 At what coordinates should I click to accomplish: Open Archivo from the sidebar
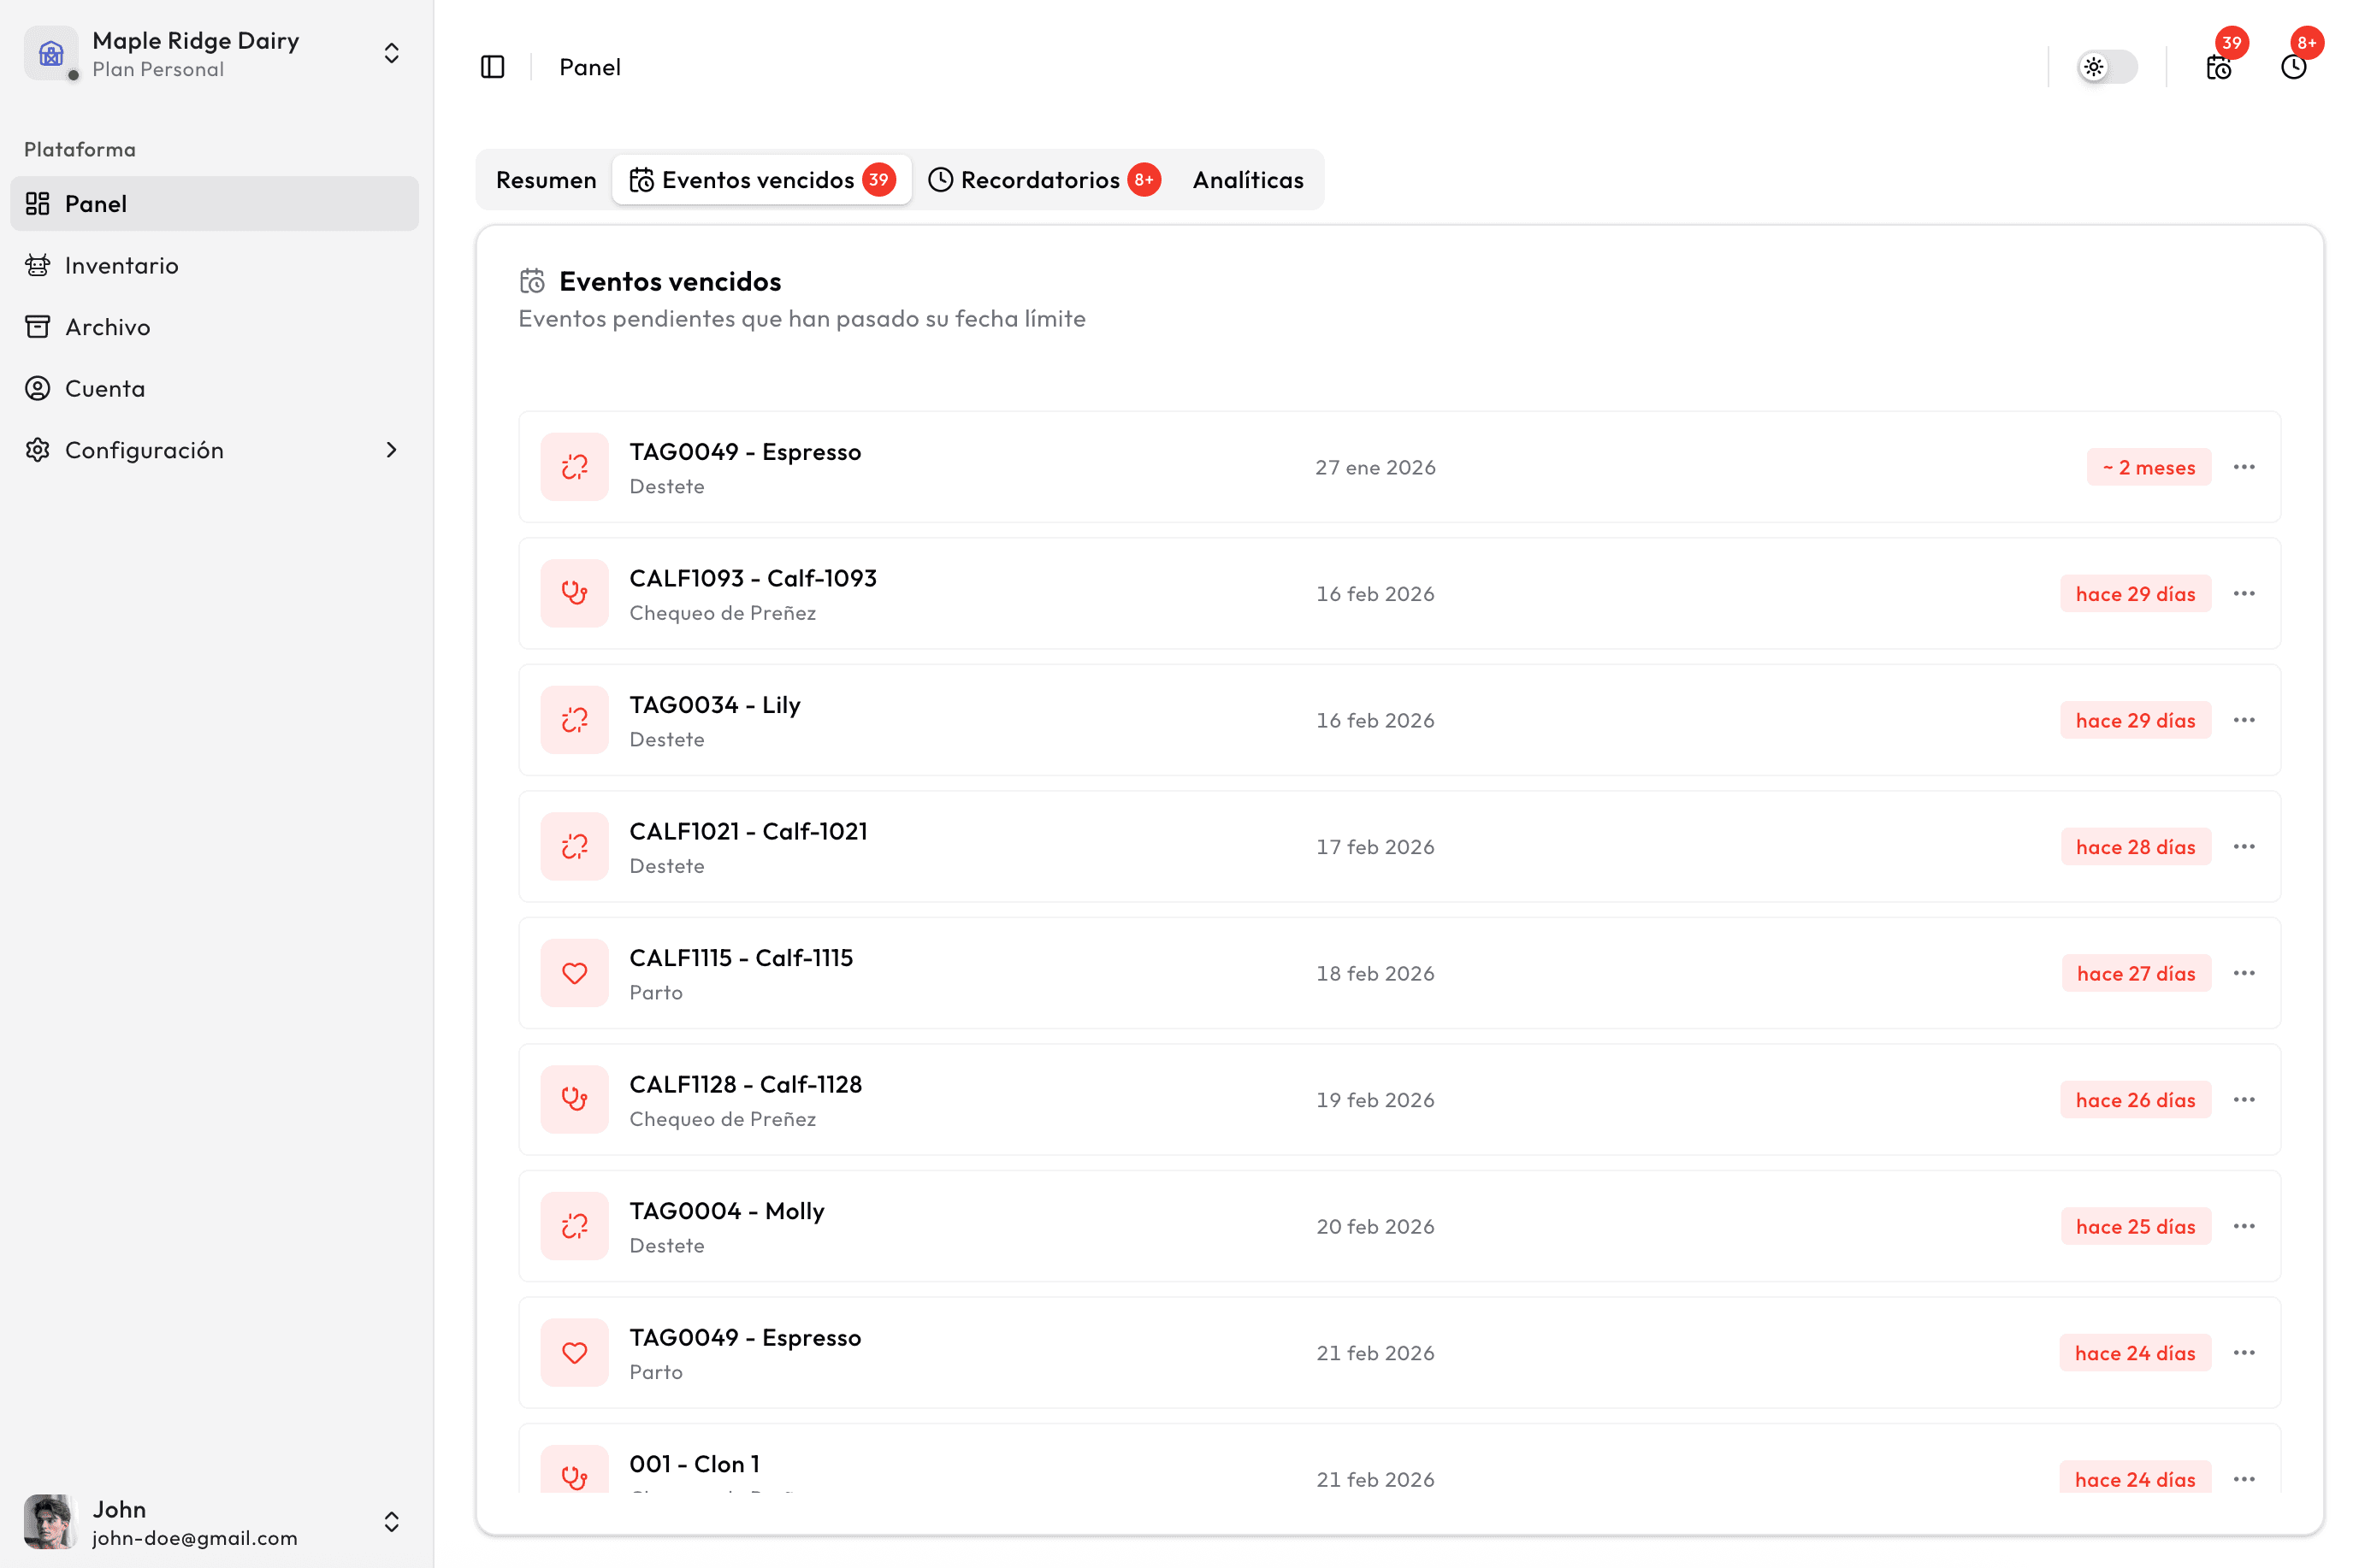pos(107,327)
